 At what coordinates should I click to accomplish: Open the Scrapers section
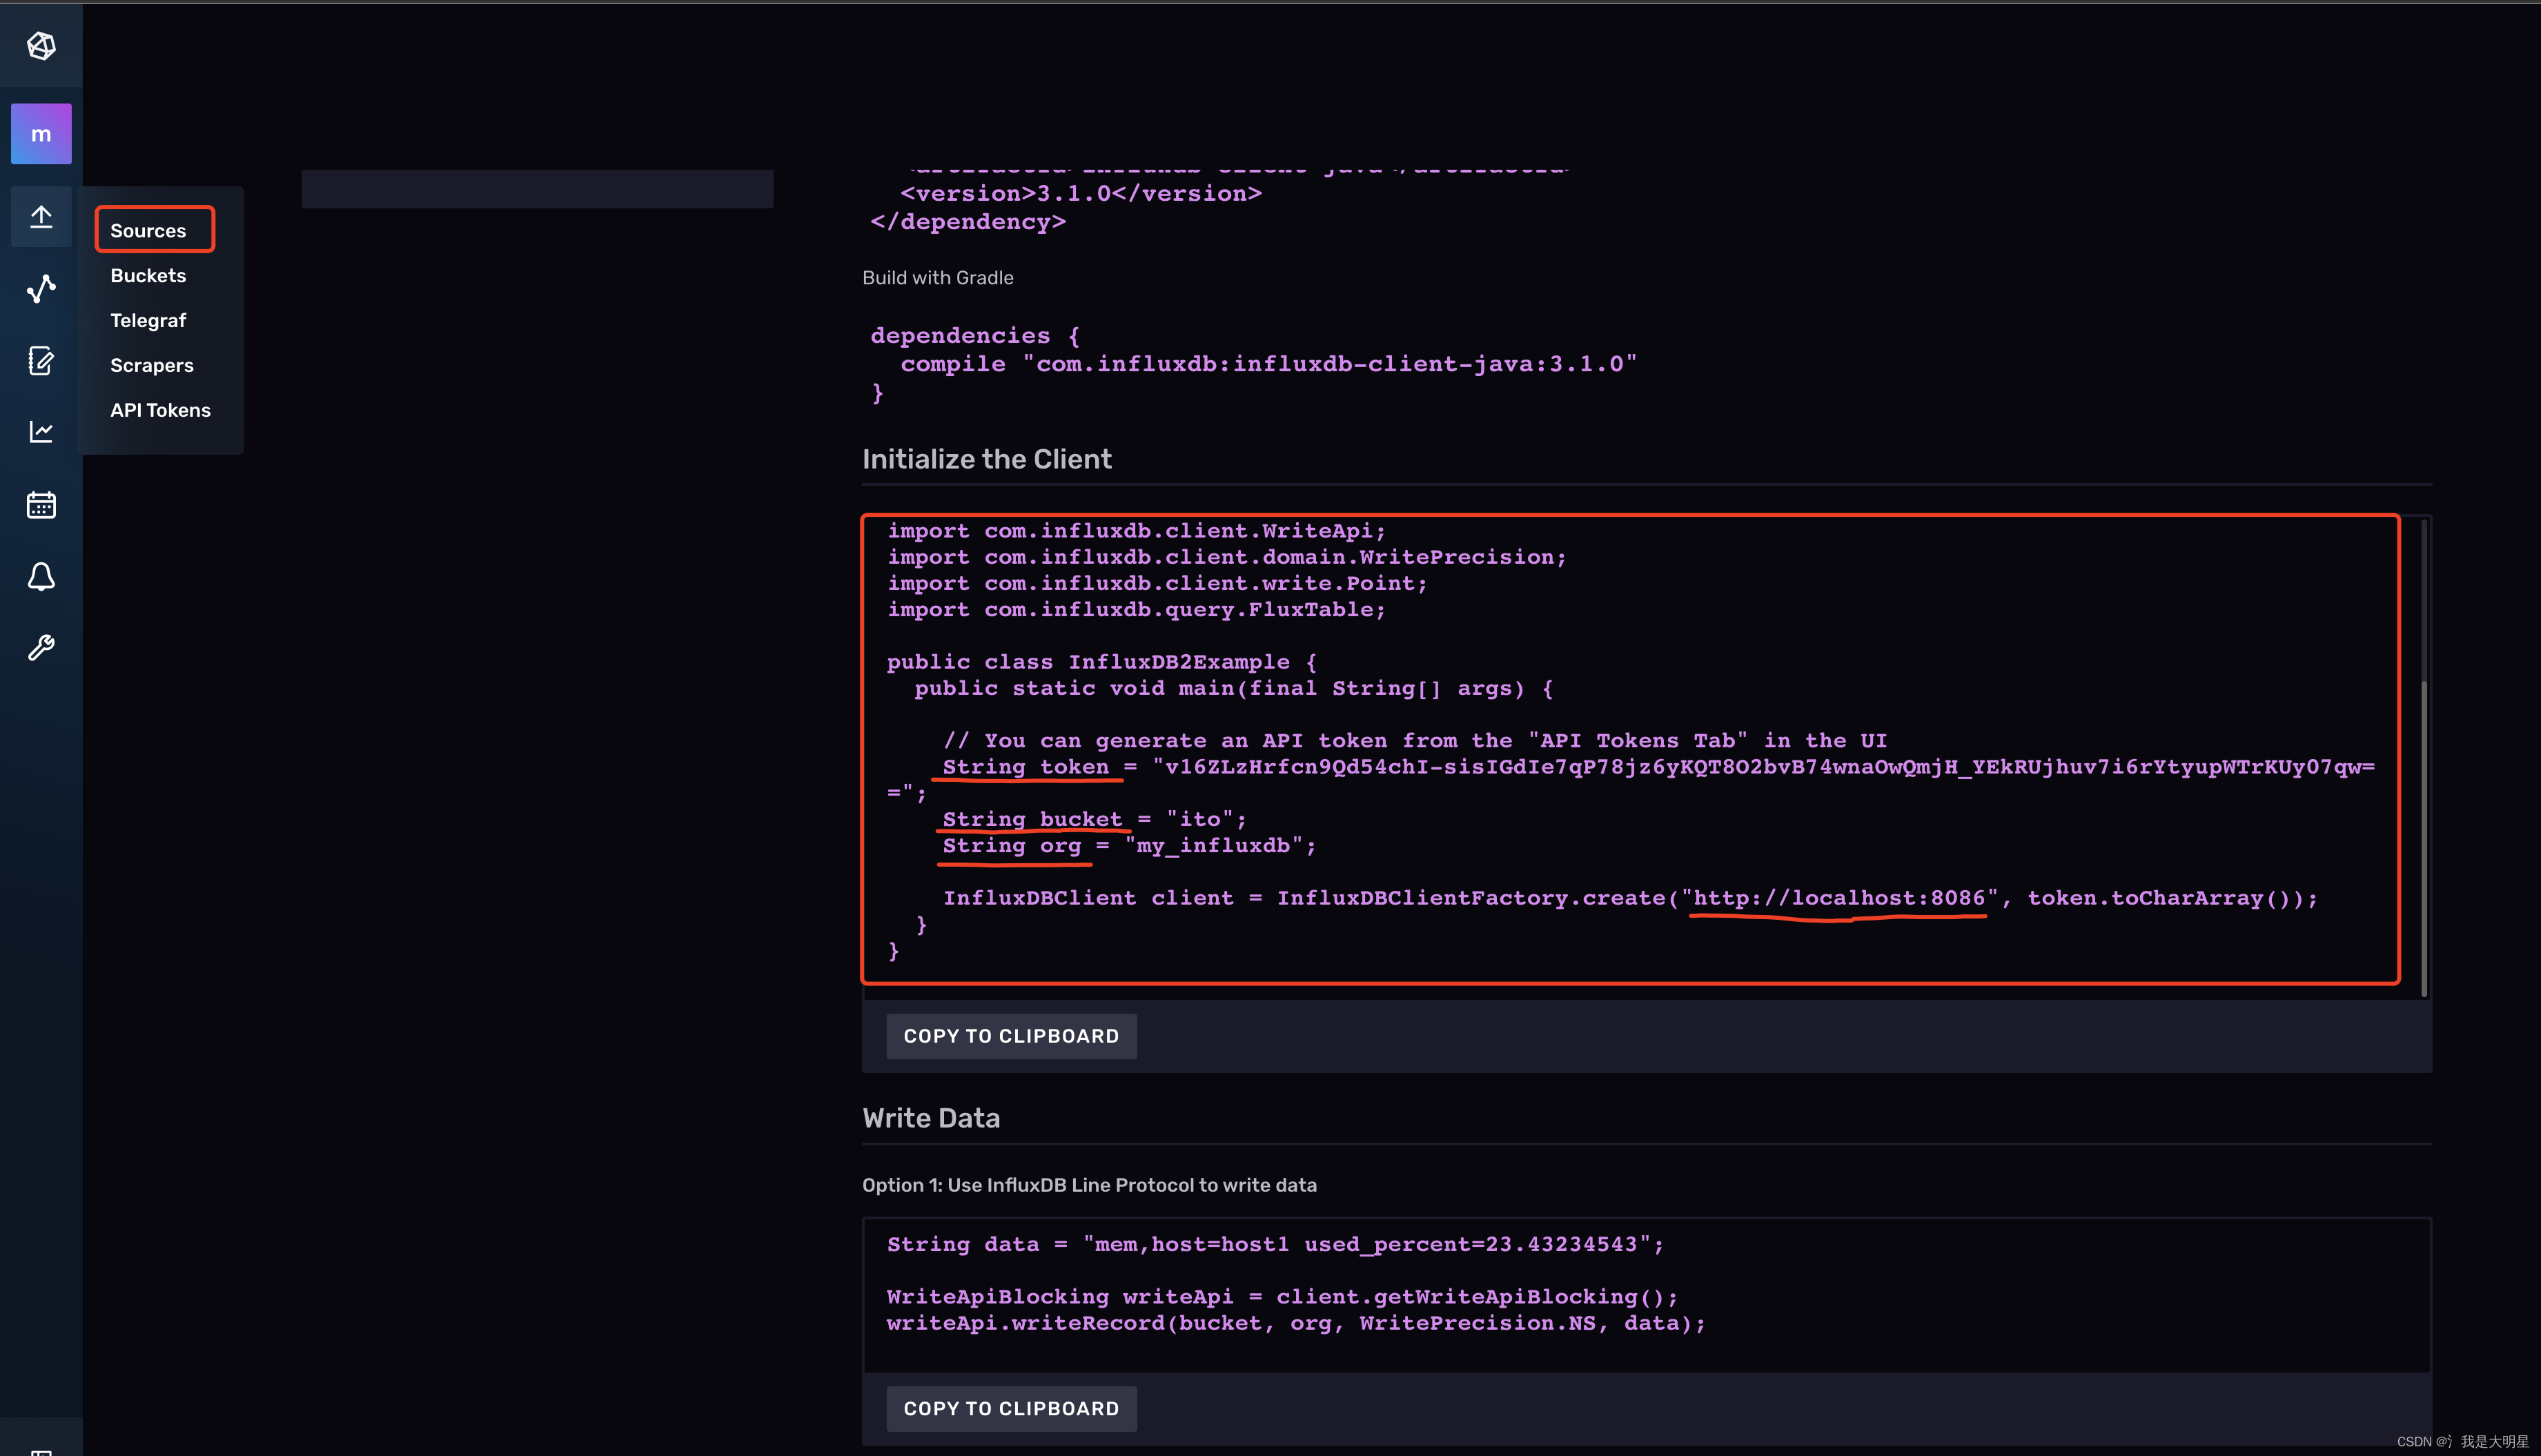[x=152, y=365]
